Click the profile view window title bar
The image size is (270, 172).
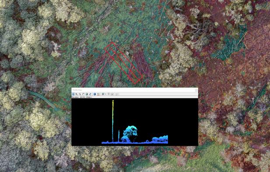[x=135, y=90]
